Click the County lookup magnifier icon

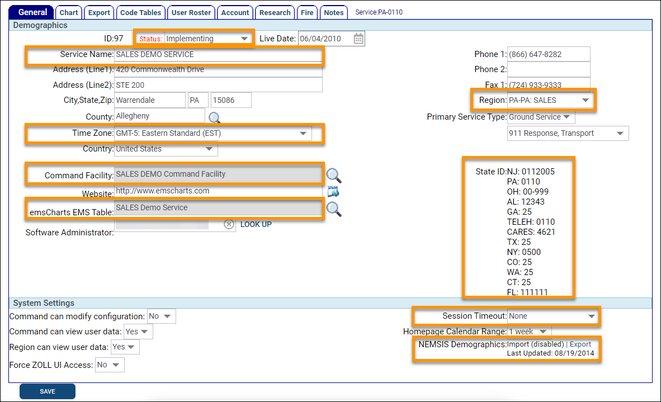click(214, 117)
